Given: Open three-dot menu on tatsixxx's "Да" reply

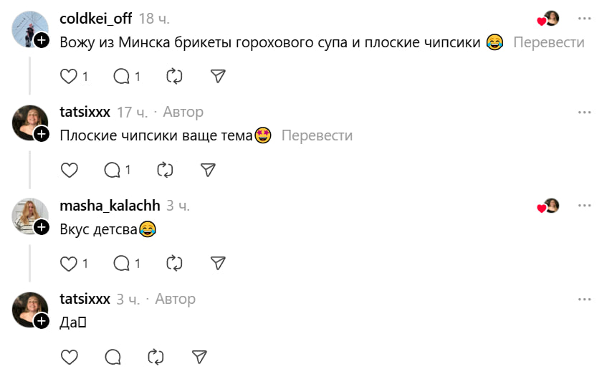Looking at the screenshot, I should pyautogui.click(x=585, y=299).
